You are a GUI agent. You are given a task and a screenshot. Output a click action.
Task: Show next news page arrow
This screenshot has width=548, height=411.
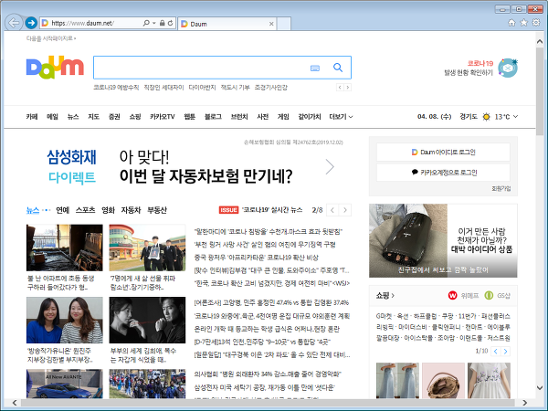345,210
